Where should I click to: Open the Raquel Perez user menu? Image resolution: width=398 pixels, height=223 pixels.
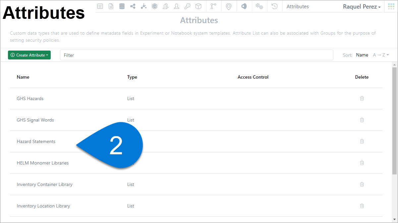pos(362,7)
